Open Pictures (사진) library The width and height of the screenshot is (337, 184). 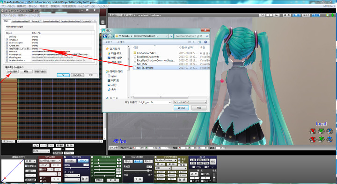coord(112,85)
